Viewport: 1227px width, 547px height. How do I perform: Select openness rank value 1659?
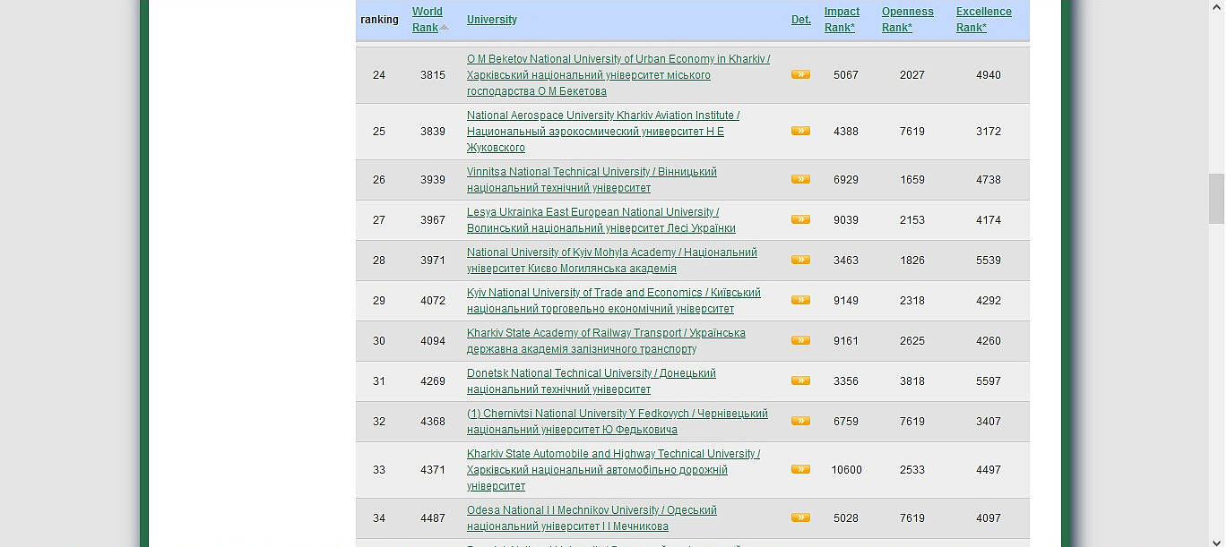(x=912, y=180)
